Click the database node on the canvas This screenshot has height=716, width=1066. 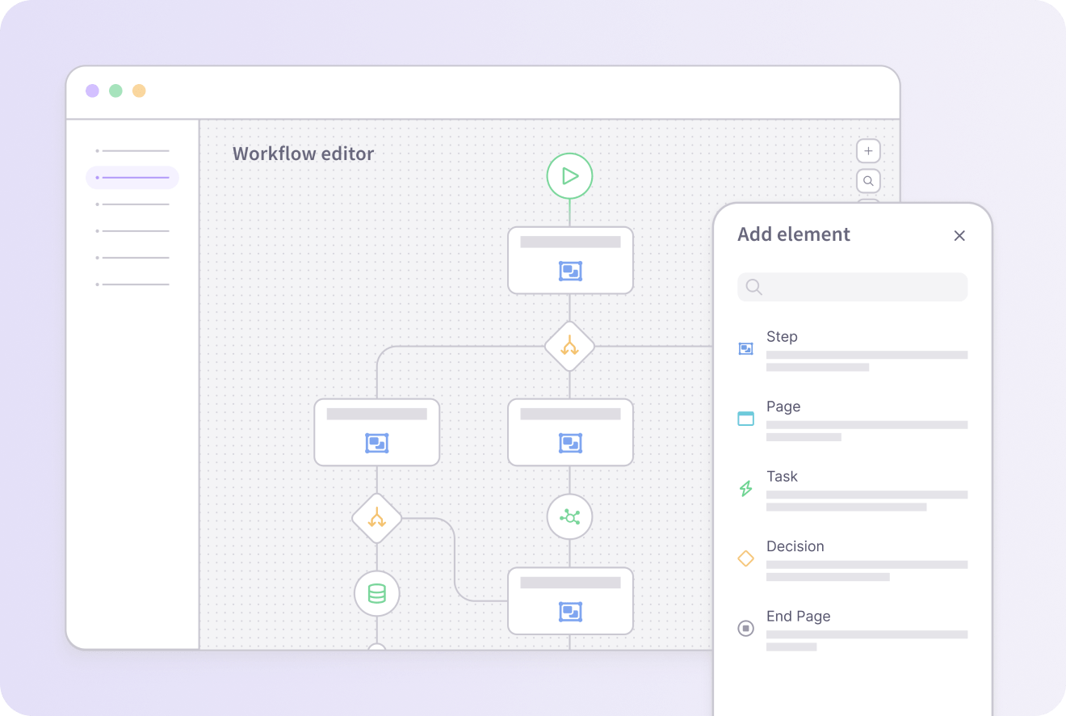tap(376, 593)
